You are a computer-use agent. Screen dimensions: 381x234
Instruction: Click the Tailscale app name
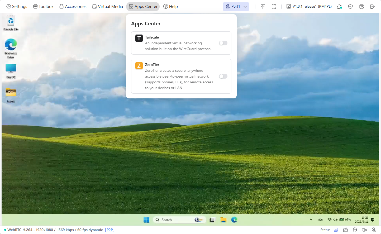(x=152, y=37)
